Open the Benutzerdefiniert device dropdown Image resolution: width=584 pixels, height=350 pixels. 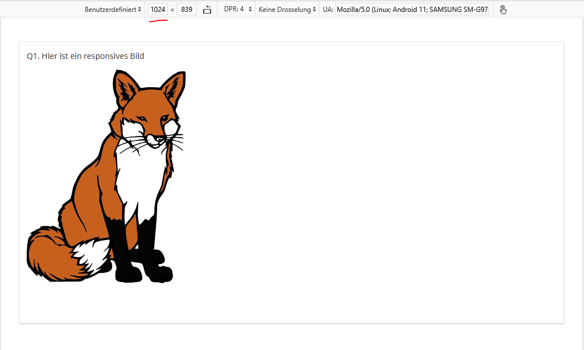pos(113,10)
